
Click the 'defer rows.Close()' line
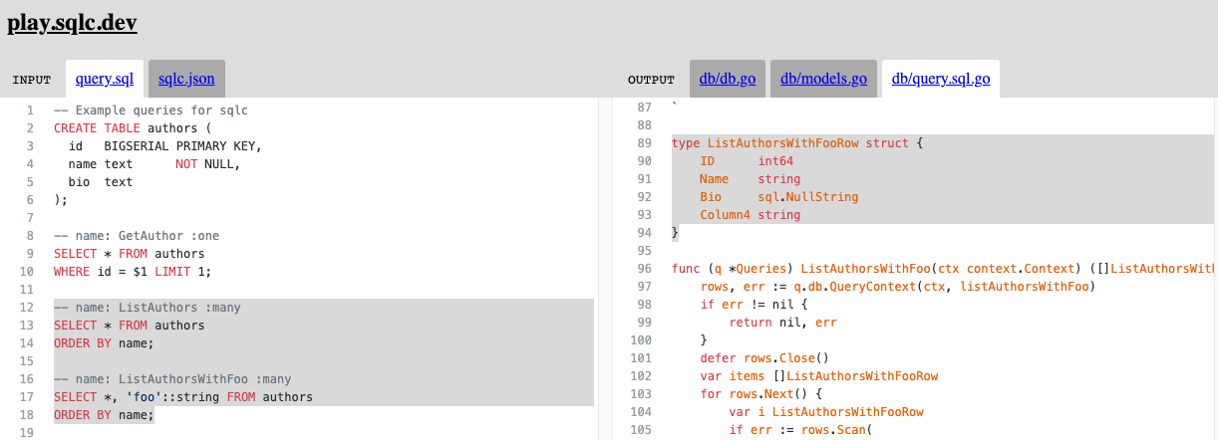pos(764,358)
